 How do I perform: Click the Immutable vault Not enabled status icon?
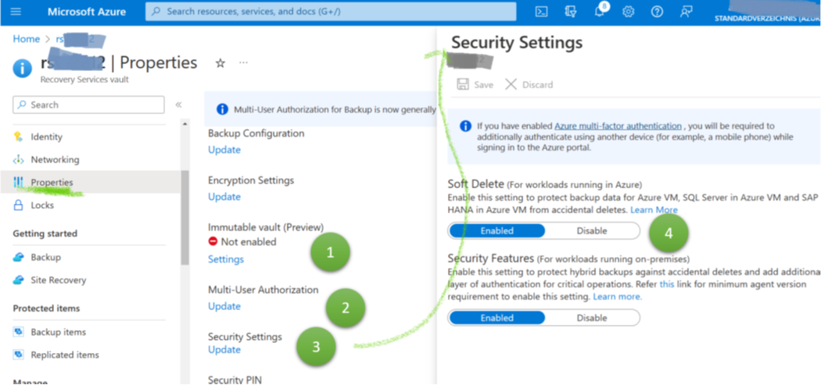point(213,241)
